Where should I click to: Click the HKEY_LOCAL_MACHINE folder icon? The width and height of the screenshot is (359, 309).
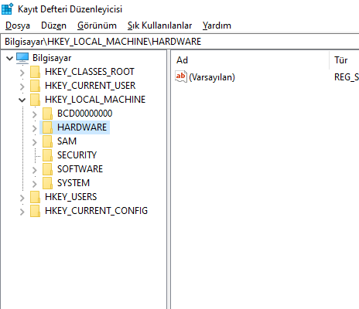[x=35, y=100]
